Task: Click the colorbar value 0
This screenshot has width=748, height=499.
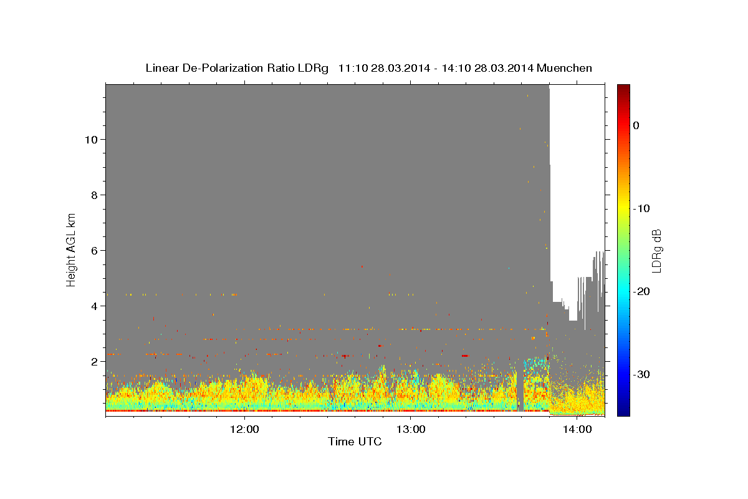Action: click(x=636, y=125)
